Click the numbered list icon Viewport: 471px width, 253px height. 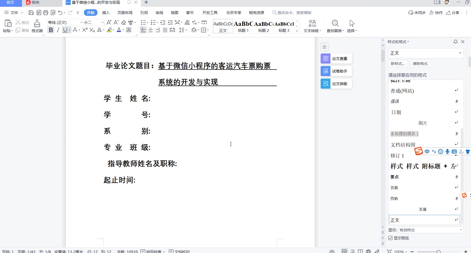(153, 23)
